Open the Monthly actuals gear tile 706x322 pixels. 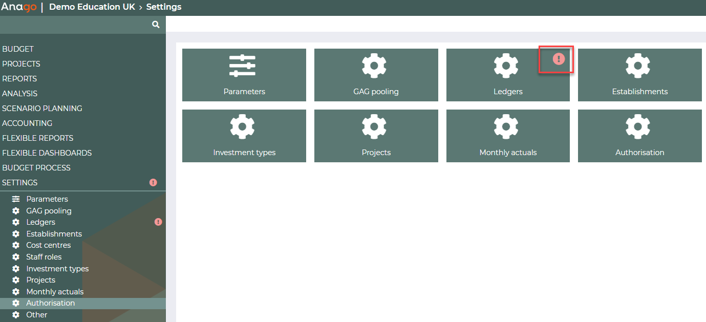[508, 136]
